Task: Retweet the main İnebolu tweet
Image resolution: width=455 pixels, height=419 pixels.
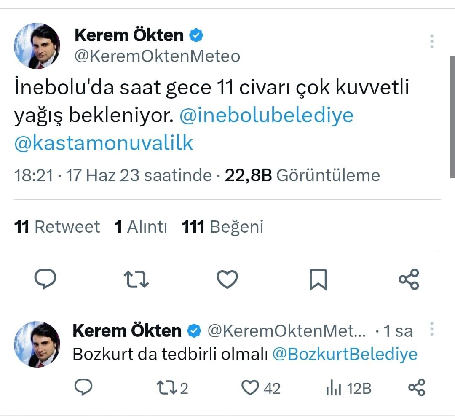Action: [x=136, y=279]
